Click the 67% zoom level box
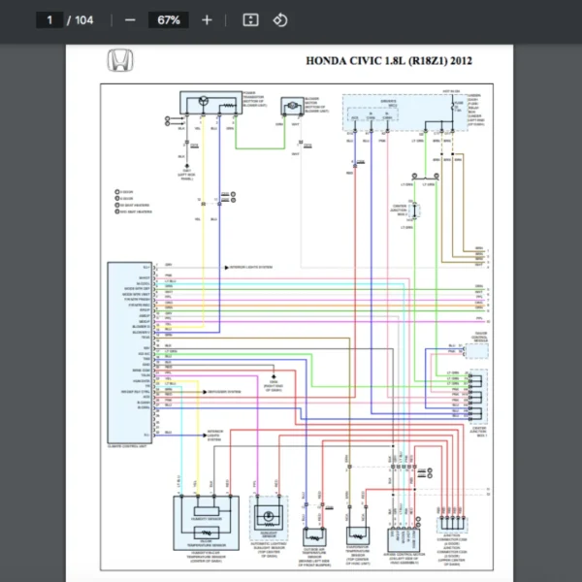Image resolution: width=582 pixels, height=582 pixels. (x=168, y=20)
